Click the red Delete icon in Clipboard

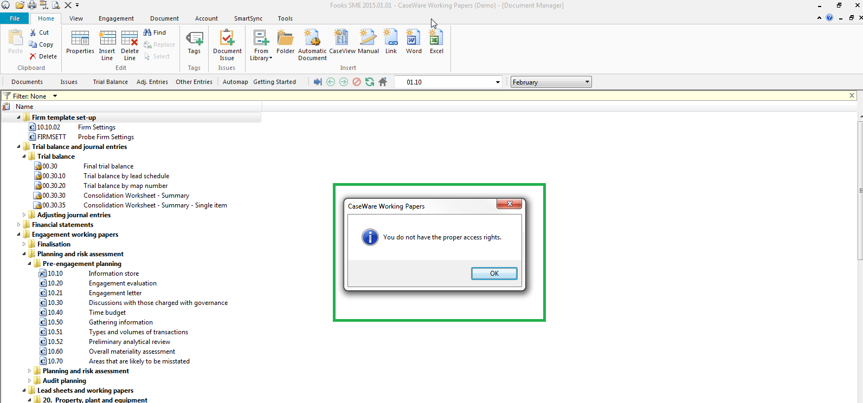click(x=33, y=56)
